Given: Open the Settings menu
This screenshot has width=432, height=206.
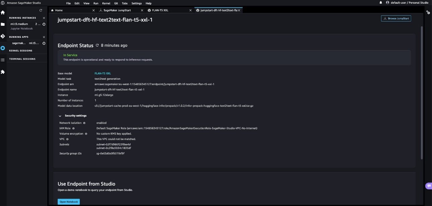Looking at the screenshot, I should (x=137, y=3).
